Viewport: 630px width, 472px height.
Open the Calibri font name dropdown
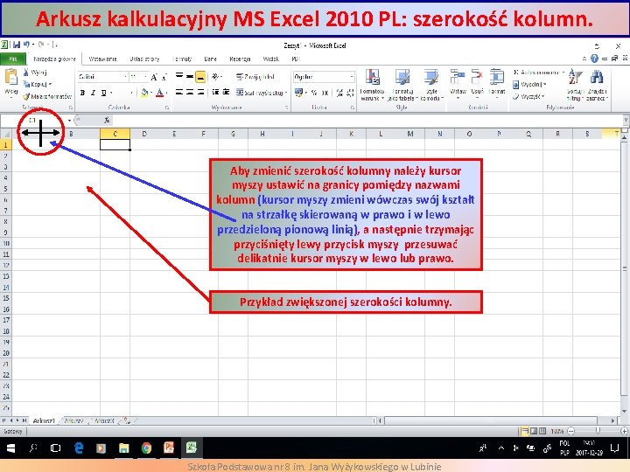pyautogui.click(x=125, y=77)
